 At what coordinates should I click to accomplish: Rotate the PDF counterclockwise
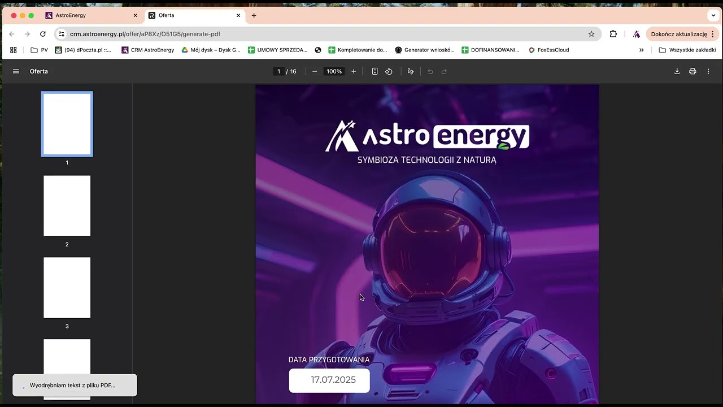click(389, 71)
